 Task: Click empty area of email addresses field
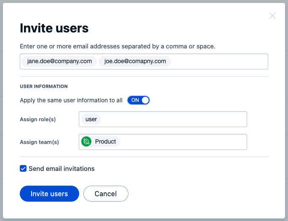click(x=219, y=61)
